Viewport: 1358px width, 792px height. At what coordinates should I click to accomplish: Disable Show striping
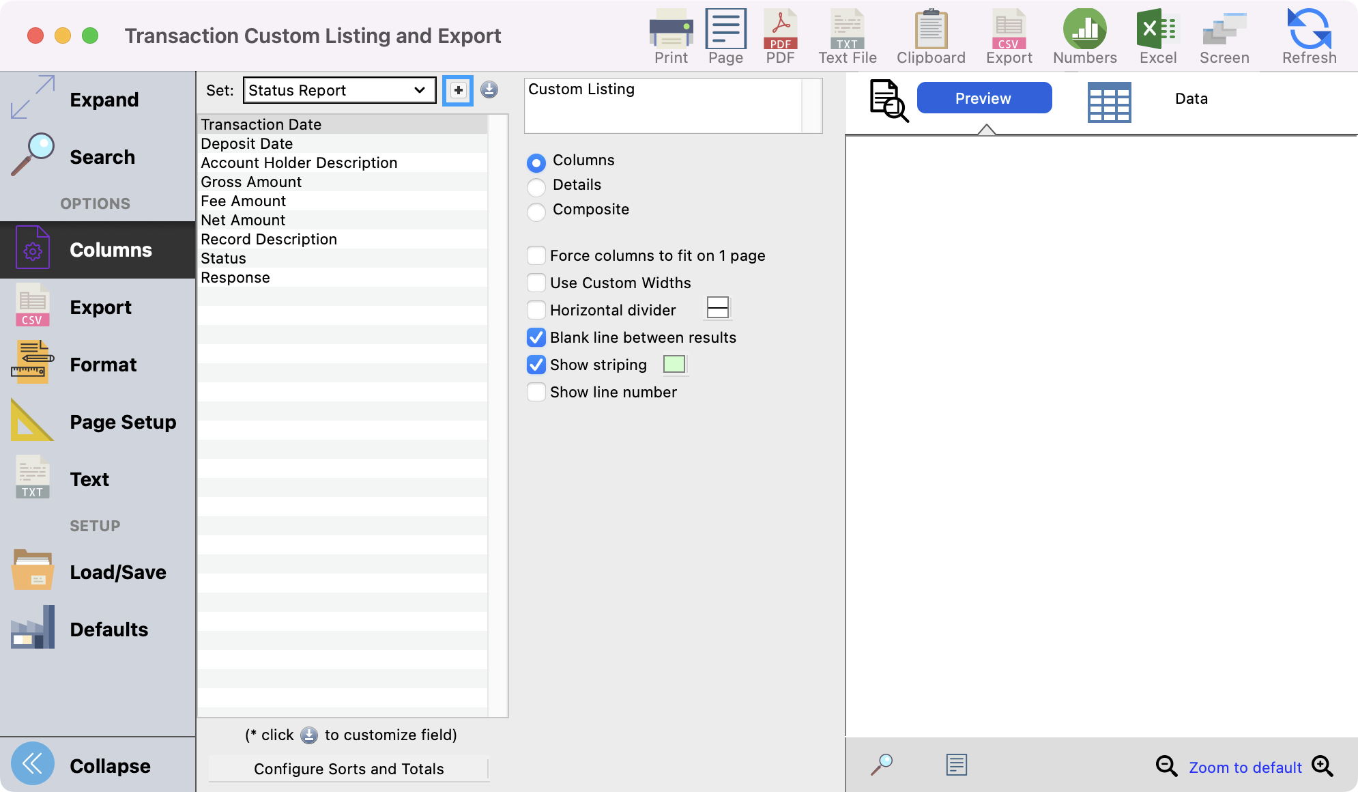tap(536, 365)
